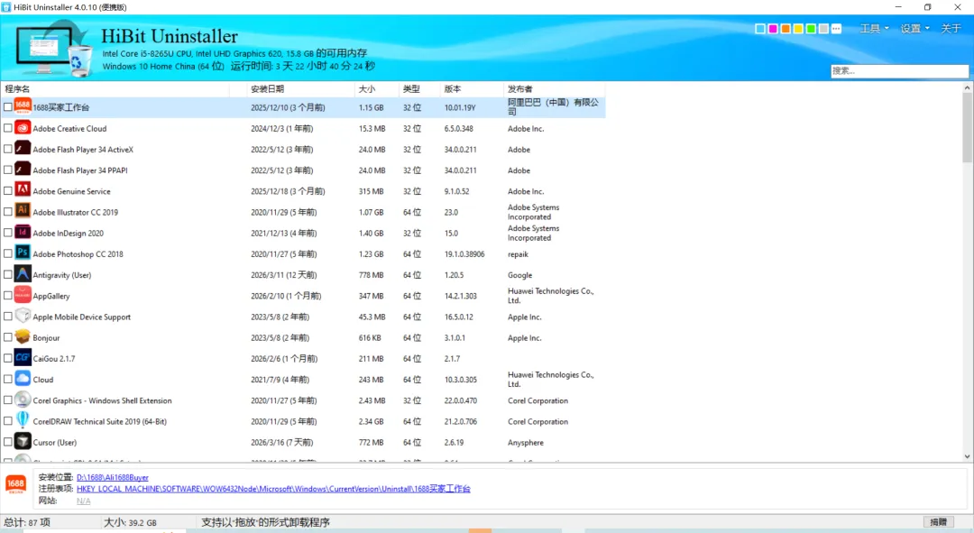The image size is (974, 533).
Task: Tick the CaiGou 2.1.7 checkbox
Action: (x=7, y=358)
